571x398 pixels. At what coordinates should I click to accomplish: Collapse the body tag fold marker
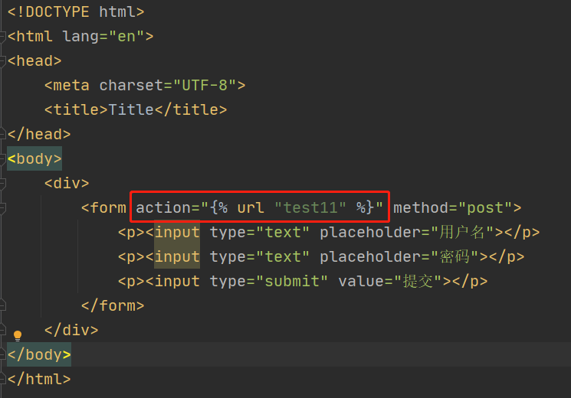(x=3, y=159)
